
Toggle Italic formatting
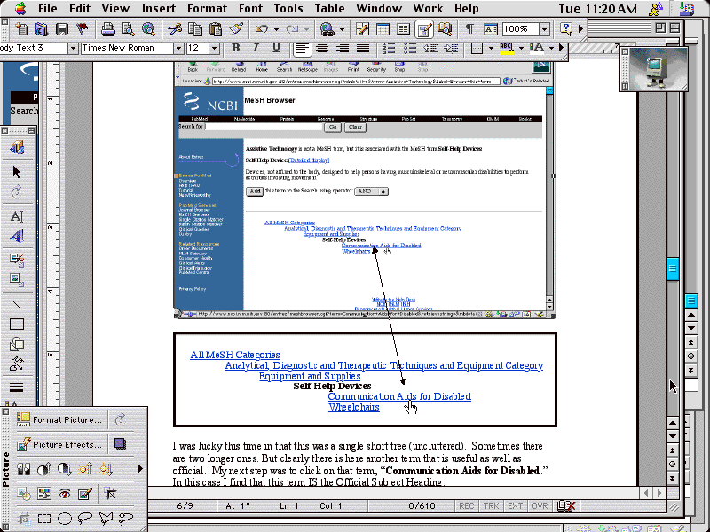click(x=256, y=48)
